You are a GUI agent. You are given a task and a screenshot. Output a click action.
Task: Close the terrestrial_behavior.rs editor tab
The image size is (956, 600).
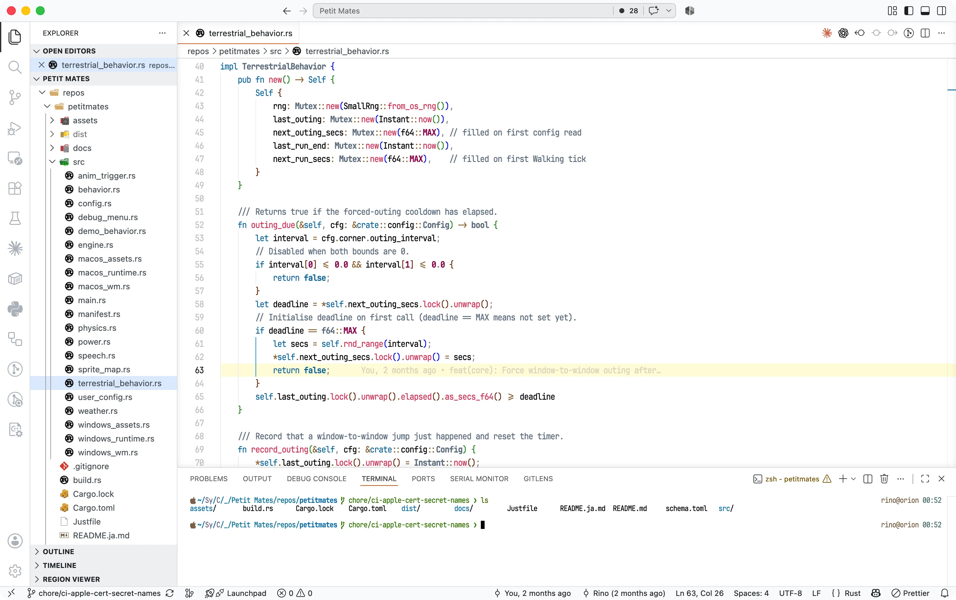click(x=186, y=33)
